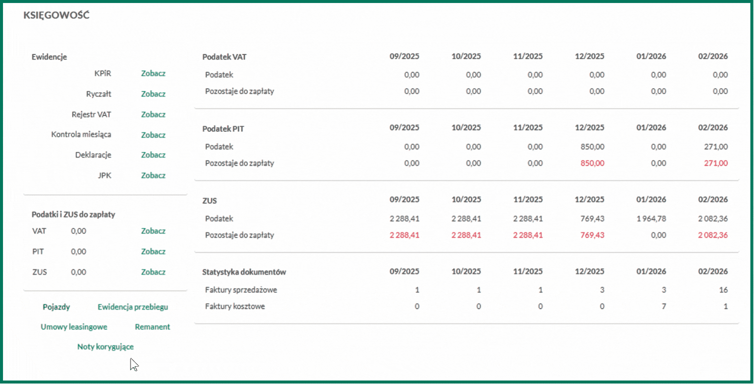Select the ZUS table heading
The height and width of the screenshot is (385, 754).
coord(210,201)
